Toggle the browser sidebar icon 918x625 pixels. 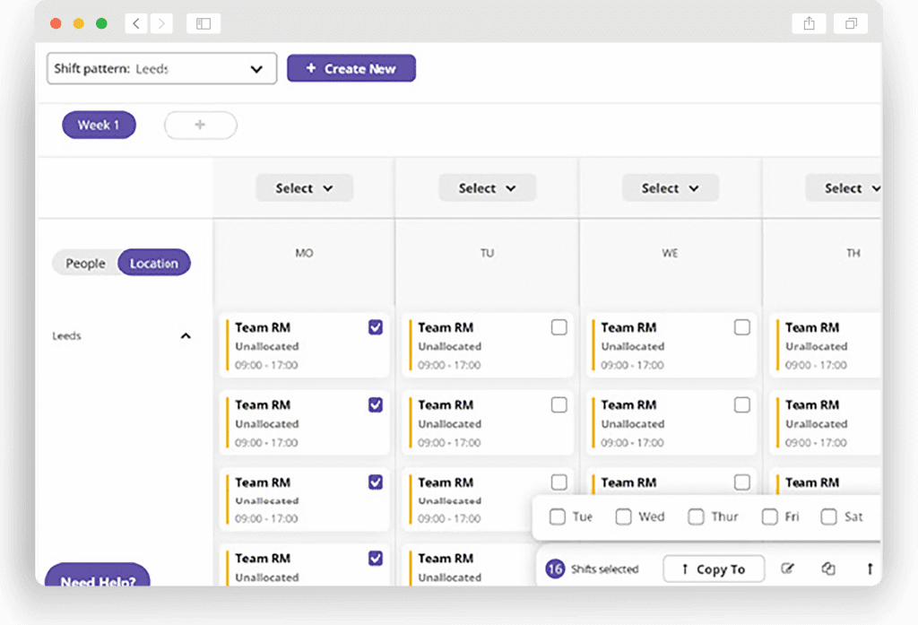click(x=204, y=23)
